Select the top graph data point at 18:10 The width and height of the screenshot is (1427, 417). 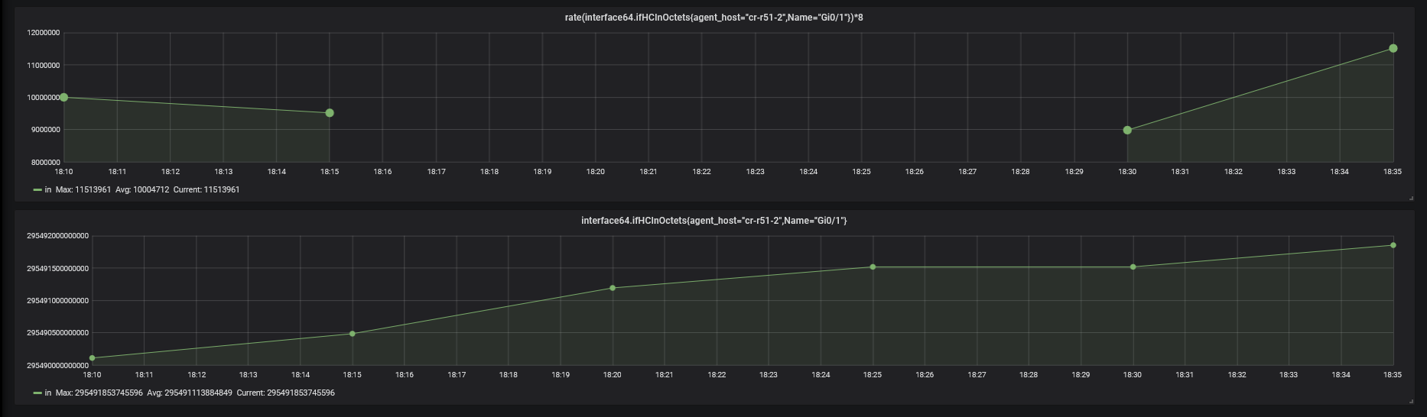click(63, 98)
